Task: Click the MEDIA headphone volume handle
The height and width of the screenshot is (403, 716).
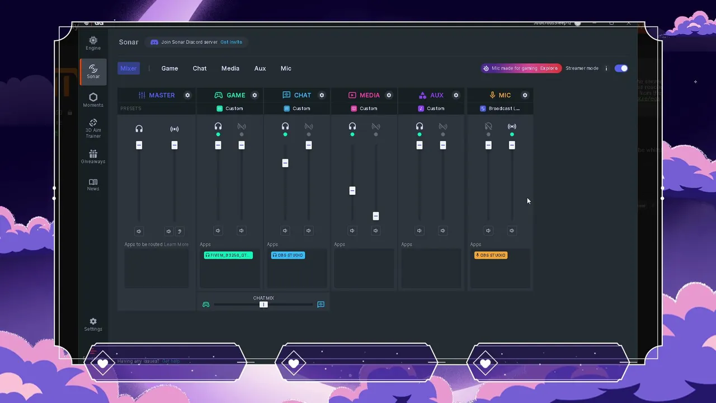Action: click(x=352, y=191)
